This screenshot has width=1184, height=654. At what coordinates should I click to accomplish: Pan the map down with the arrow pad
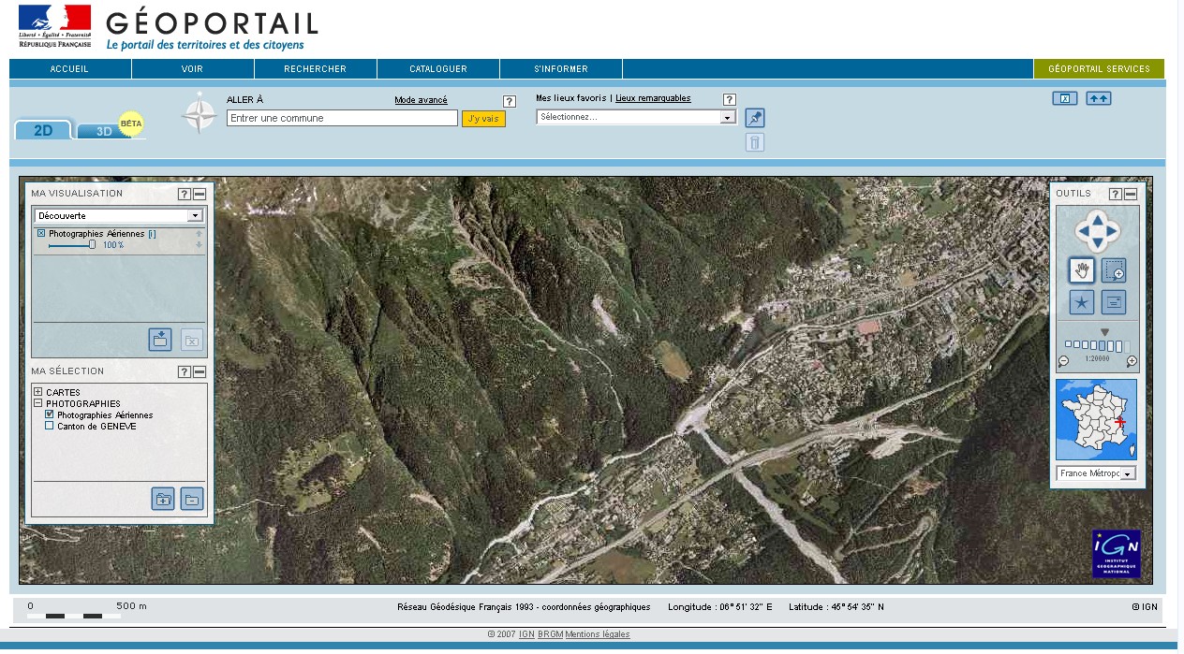point(1097,244)
